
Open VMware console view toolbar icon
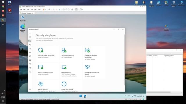(76, 10)
